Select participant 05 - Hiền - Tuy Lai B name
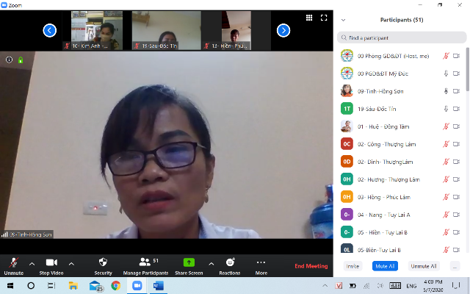The image size is (470, 294). (383, 232)
